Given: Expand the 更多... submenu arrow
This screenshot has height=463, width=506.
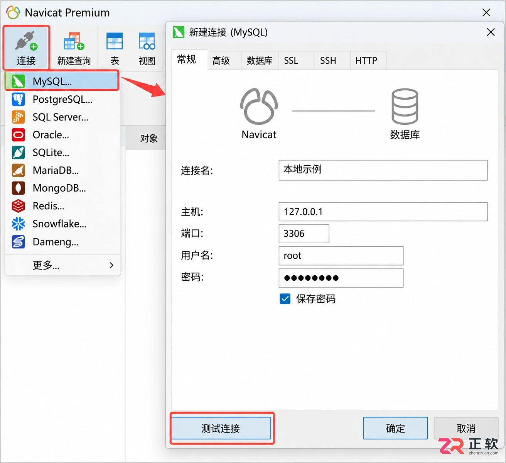Looking at the screenshot, I should click(x=111, y=265).
